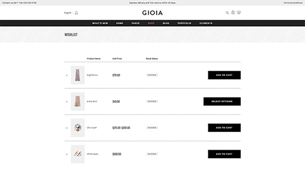The height and width of the screenshot is (176, 305).
Task: Add White Heels to cart
Action: (x=224, y=154)
